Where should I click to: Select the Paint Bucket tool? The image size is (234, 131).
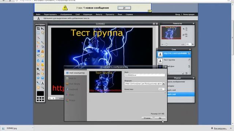[x=42, y=47]
